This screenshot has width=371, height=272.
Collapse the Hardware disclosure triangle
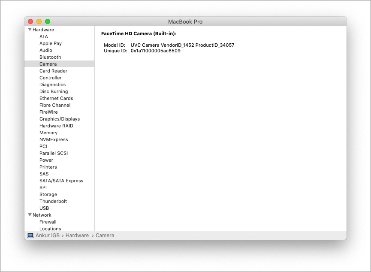[30, 30]
